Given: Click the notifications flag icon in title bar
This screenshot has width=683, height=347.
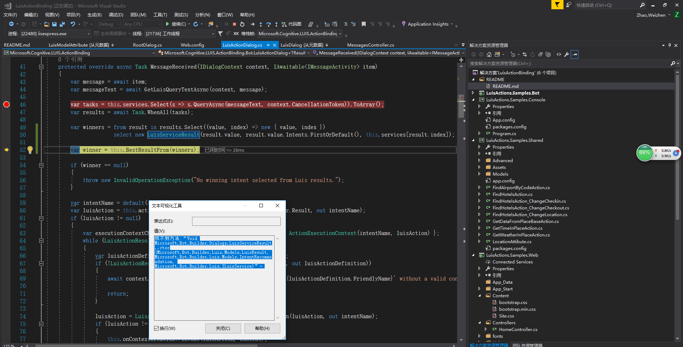Looking at the screenshot, I should tap(557, 5).
